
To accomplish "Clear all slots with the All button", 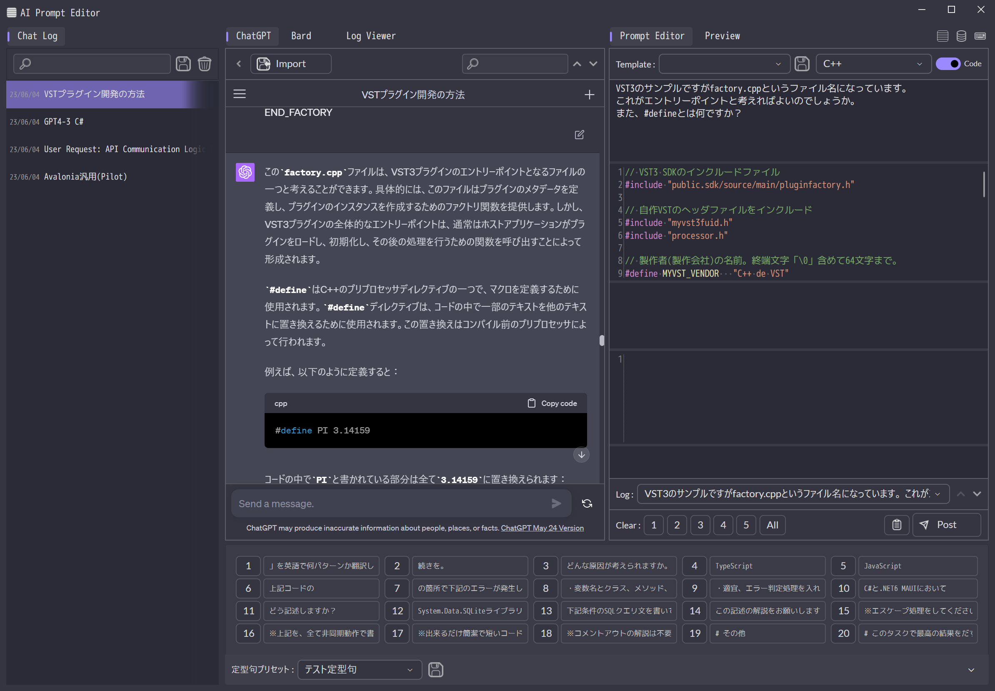I will click(772, 525).
